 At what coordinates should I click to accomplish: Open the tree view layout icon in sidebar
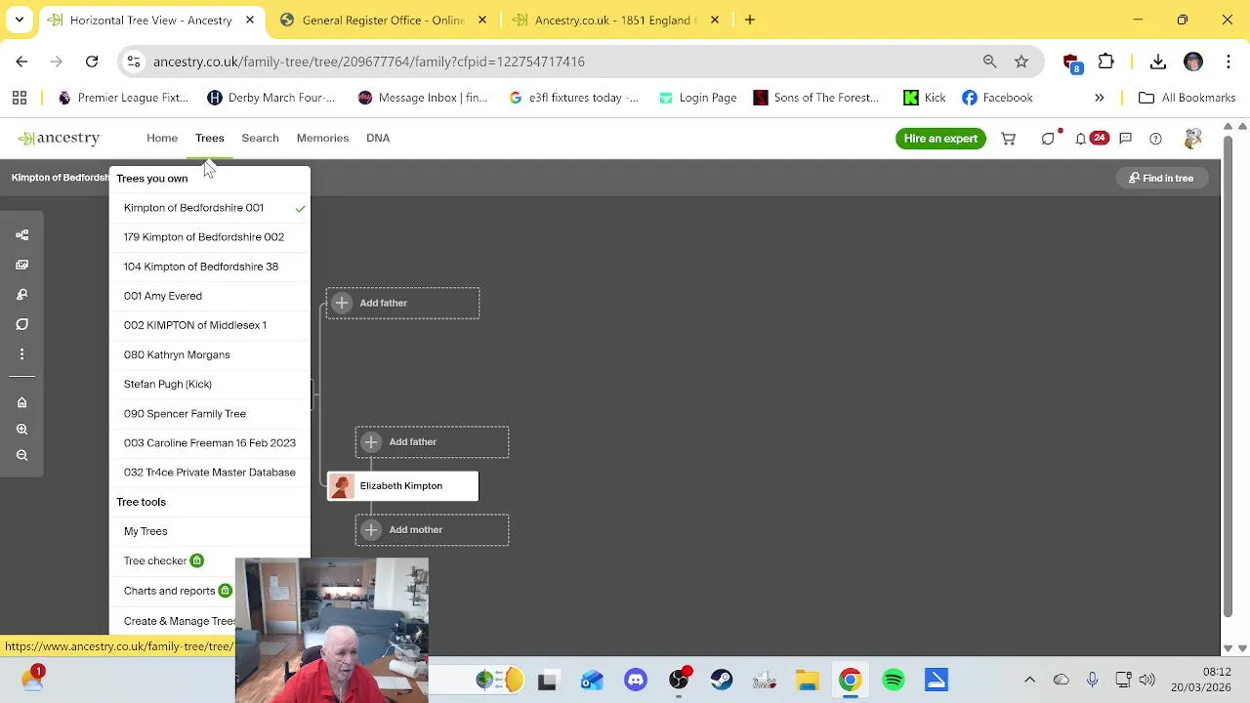click(21, 235)
